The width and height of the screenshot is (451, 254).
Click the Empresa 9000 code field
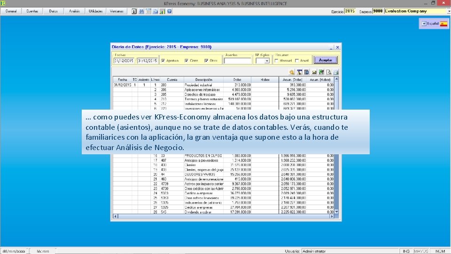pos(378,11)
